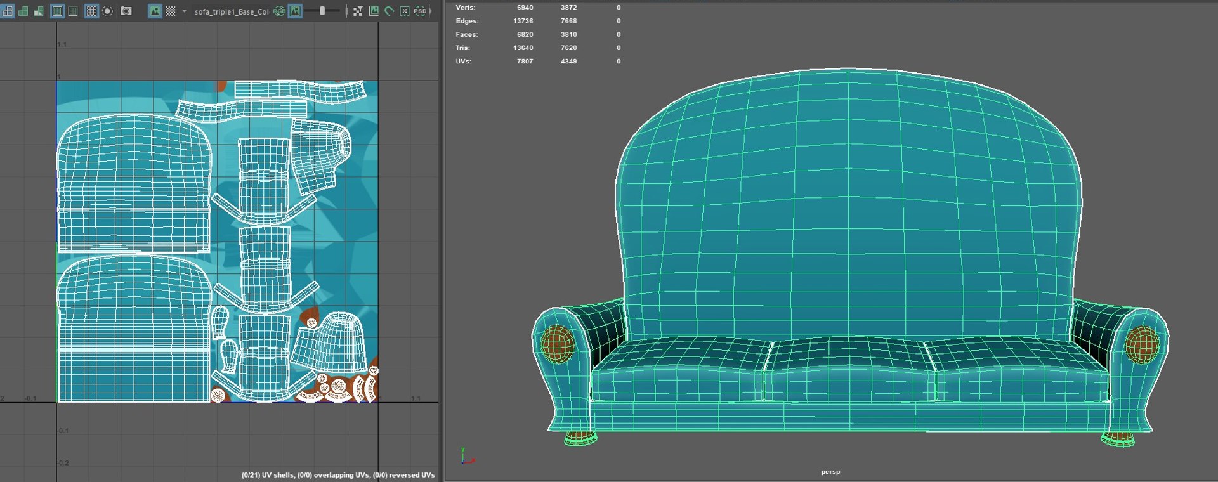Select the sofa front right wooden foot
Screen dimensions: 1218x482
[x=1118, y=438]
